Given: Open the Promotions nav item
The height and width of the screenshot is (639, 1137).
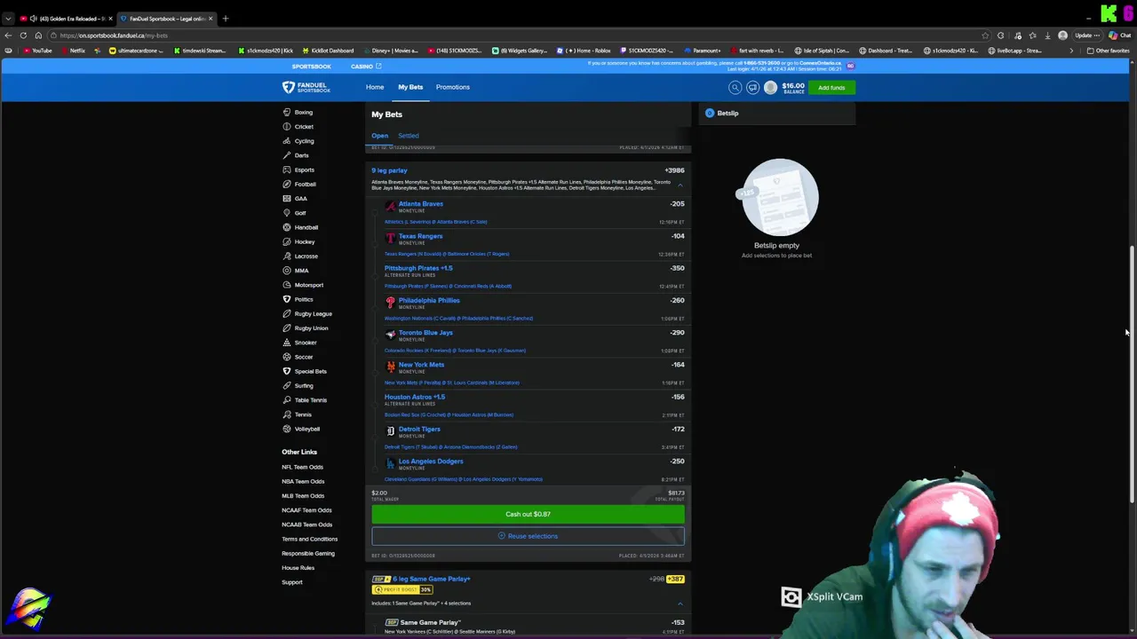Looking at the screenshot, I should (453, 87).
